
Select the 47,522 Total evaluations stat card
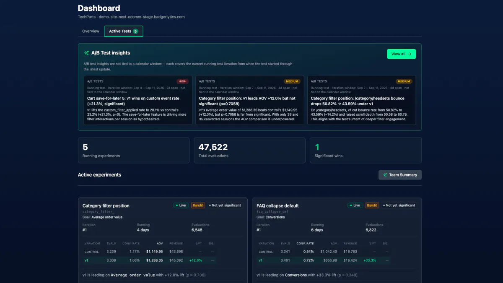tap(250, 151)
